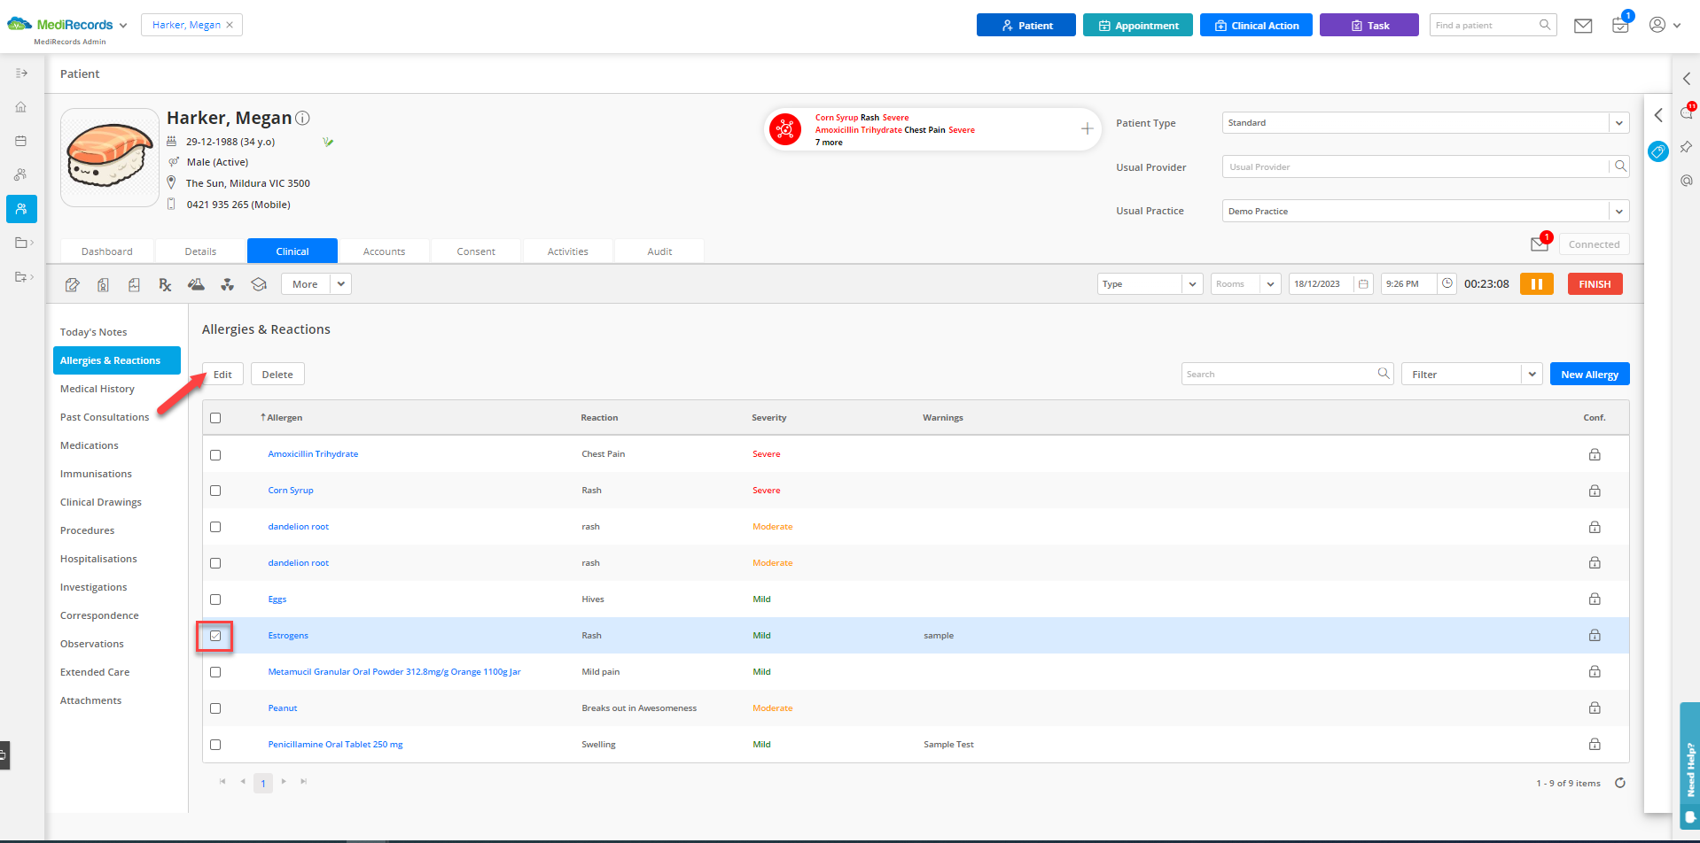Open the Audit tab
This screenshot has width=1700, height=843.
[x=659, y=251]
